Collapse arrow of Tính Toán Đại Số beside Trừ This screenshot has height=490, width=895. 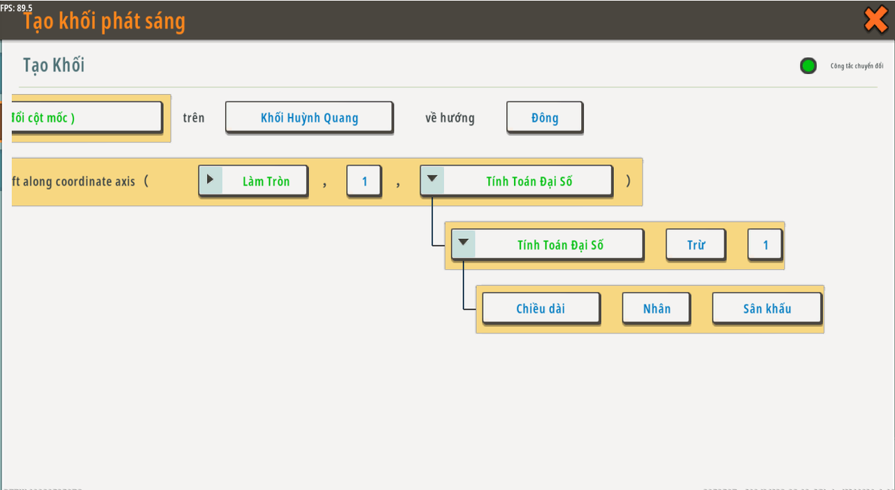click(x=463, y=244)
